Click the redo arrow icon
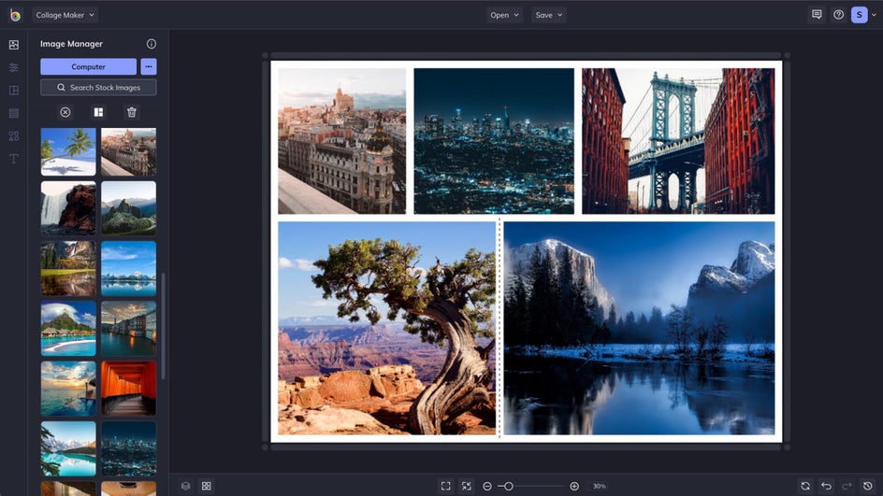This screenshot has height=496, width=883. coord(847,486)
